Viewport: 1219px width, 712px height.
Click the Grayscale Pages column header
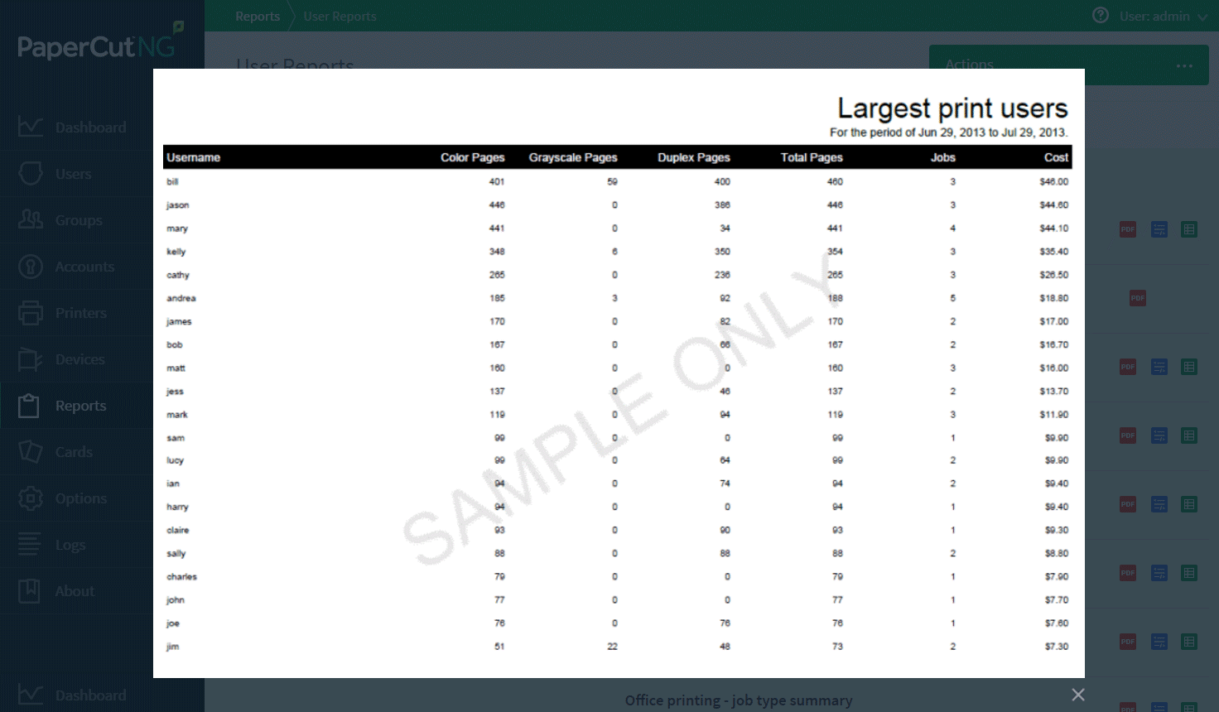[x=573, y=157]
